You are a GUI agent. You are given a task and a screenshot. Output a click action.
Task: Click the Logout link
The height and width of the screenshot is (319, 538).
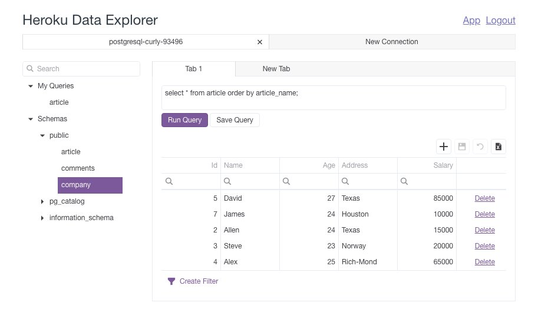coord(501,20)
